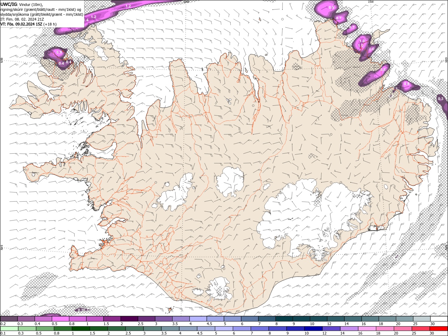Image resolution: width=448 pixels, height=336 pixels.
Task: Pick the 3.5 lavender swatch in upper legend
Action: pos(181,319)
